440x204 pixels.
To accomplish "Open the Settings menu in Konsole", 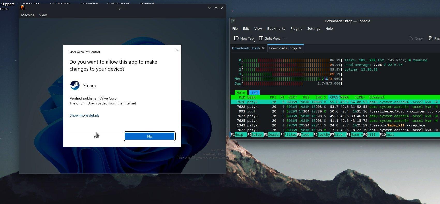I will pyautogui.click(x=314, y=28).
